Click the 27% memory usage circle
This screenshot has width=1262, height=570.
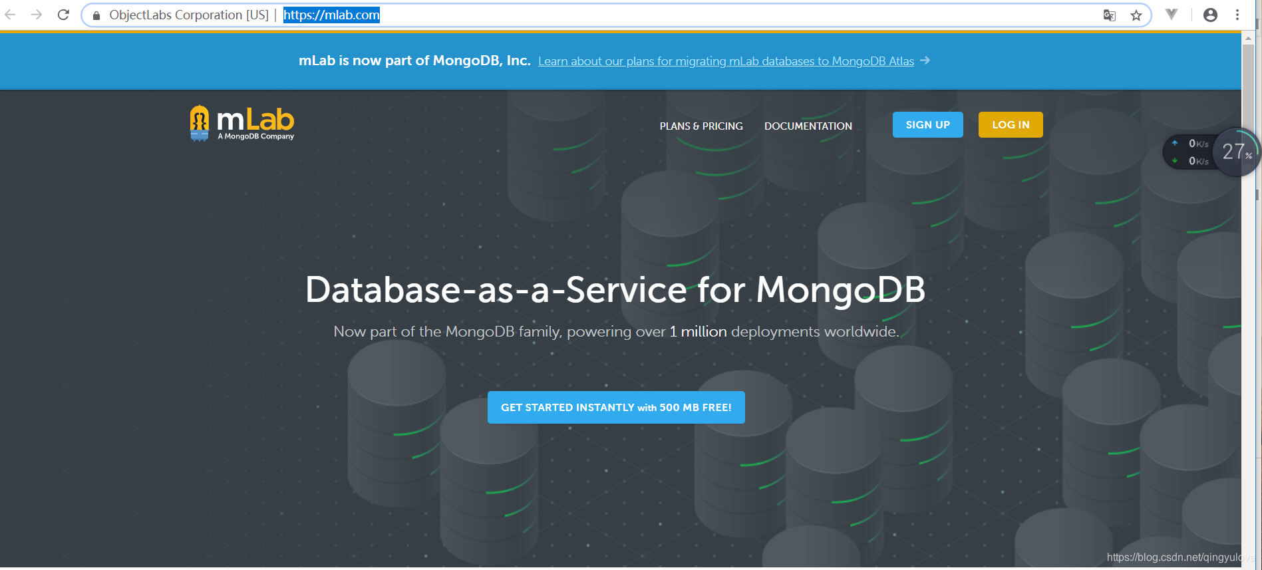click(1237, 152)
